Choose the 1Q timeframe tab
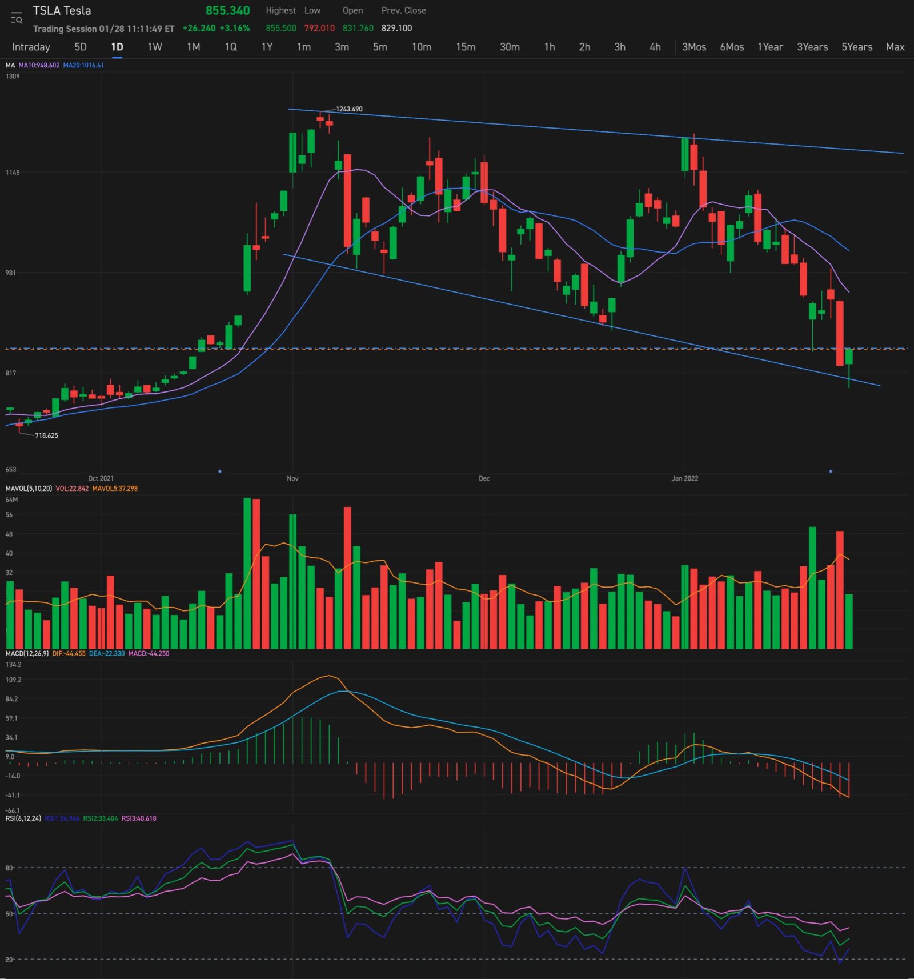 [231, 47]
